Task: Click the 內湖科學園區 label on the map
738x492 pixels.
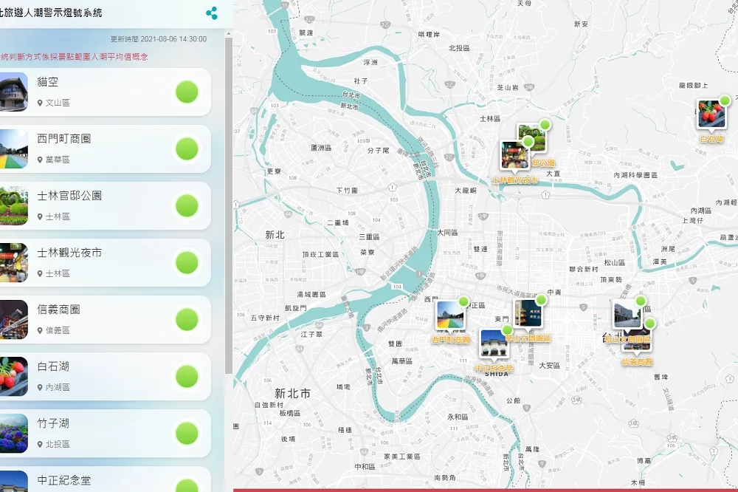Action: point(635,175)
